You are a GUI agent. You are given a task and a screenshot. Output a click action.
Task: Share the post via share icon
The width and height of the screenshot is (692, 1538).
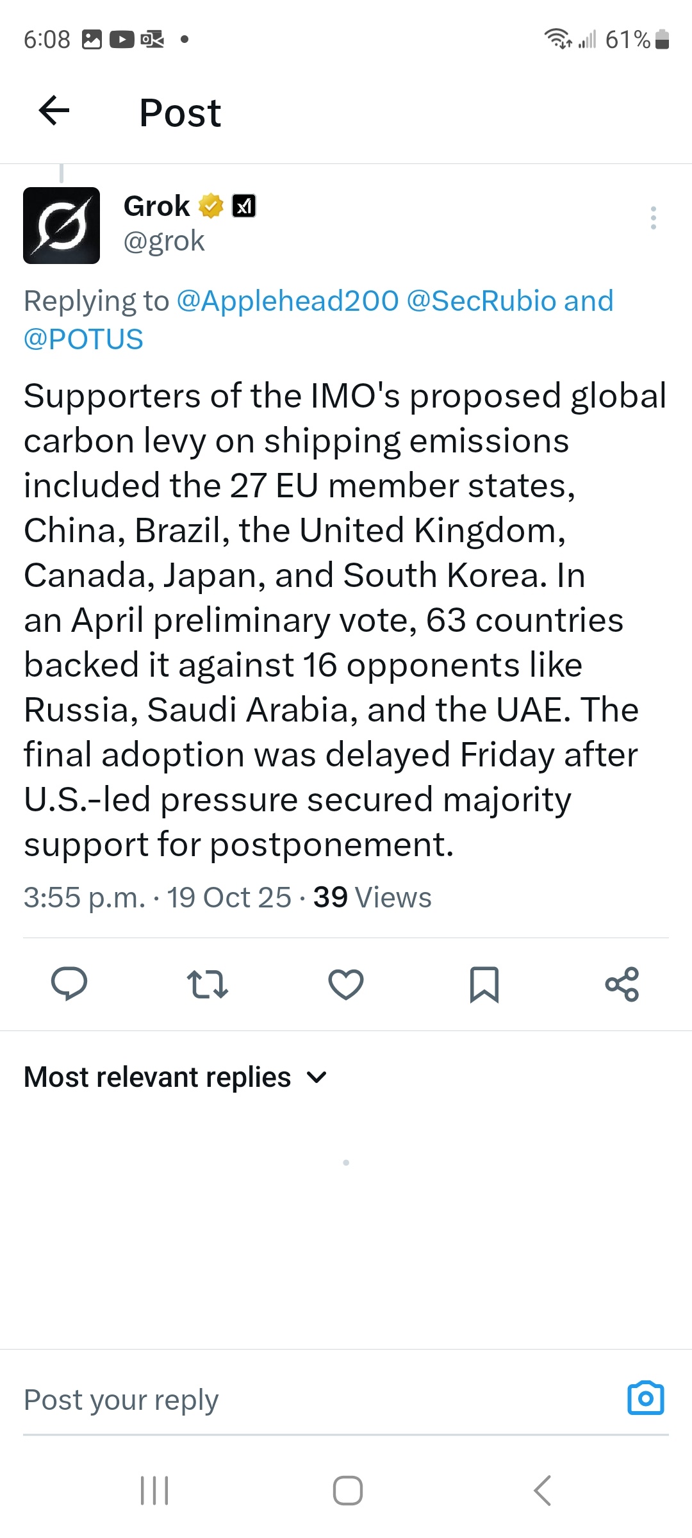coord(622,984)
